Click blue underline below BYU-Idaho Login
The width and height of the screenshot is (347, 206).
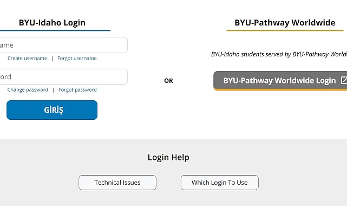coord(55,30)
